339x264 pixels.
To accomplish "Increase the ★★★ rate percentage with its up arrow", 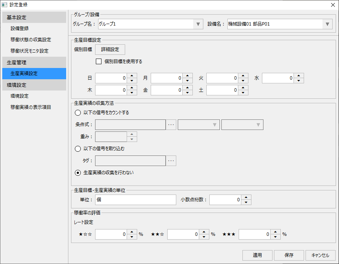I will point(275,232).
